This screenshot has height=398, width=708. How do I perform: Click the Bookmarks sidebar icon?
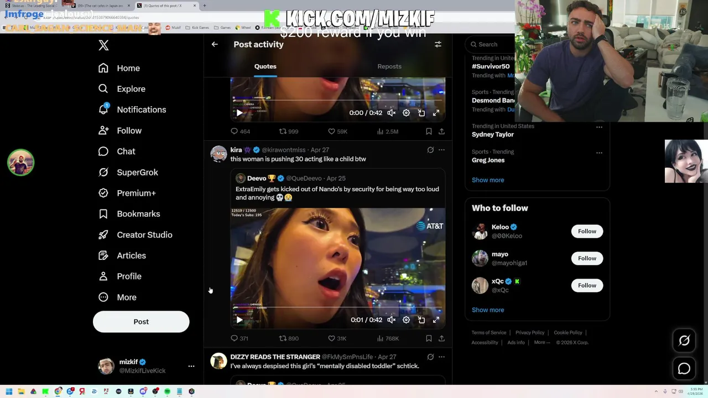[x=103, y=214]
